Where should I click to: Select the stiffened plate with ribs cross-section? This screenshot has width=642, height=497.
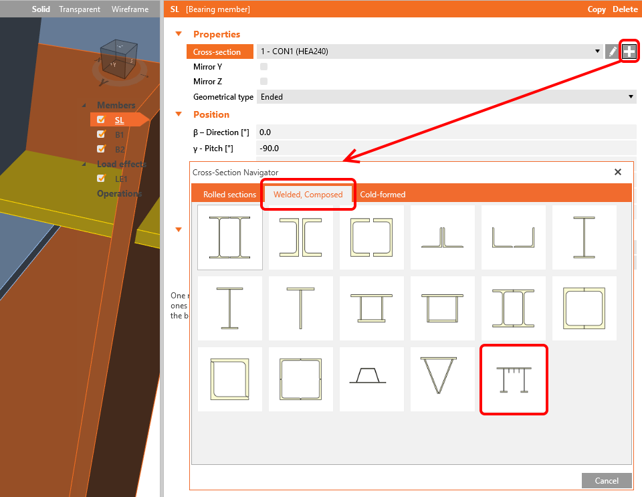click(x=514, y=379)
